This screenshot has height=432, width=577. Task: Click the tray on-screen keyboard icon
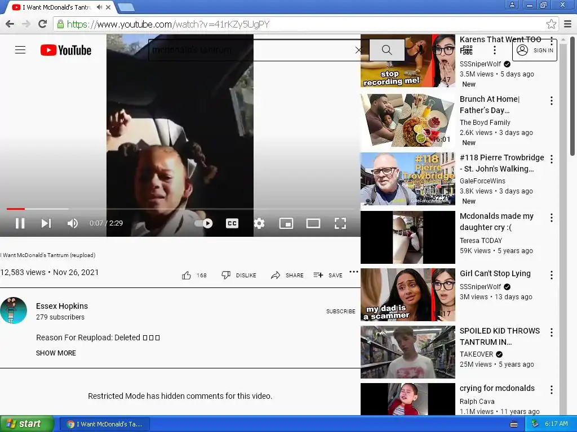[x=514, y=424]
